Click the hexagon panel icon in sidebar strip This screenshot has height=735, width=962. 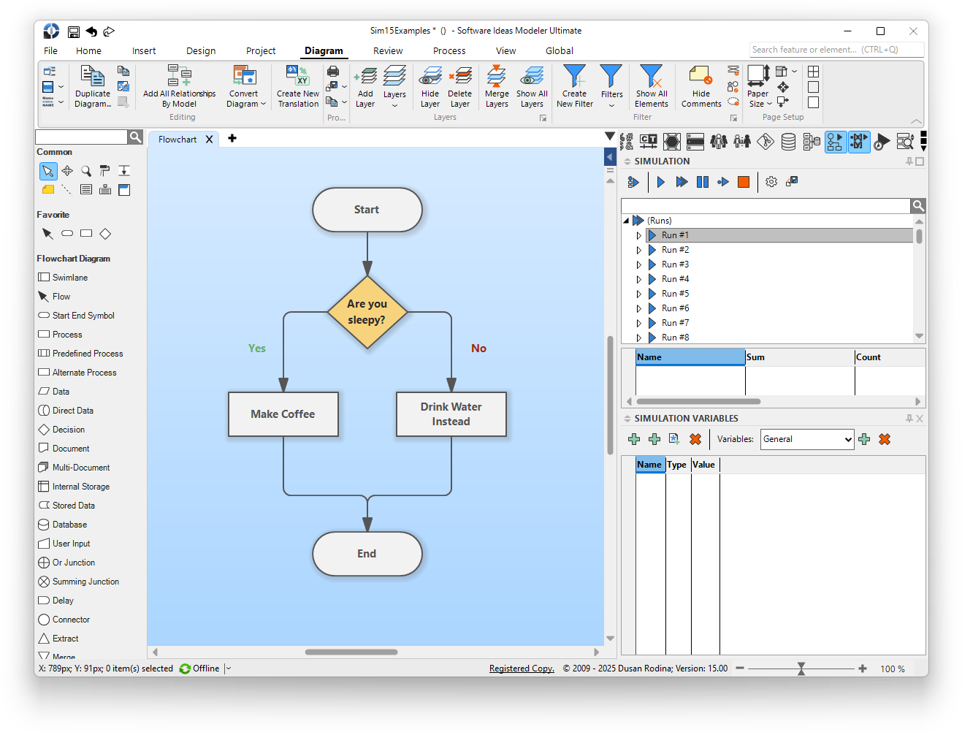(x=672, y=142)
